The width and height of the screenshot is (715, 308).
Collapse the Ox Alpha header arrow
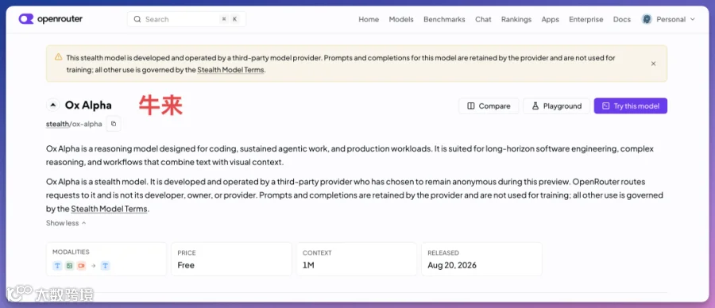(53, 106)
